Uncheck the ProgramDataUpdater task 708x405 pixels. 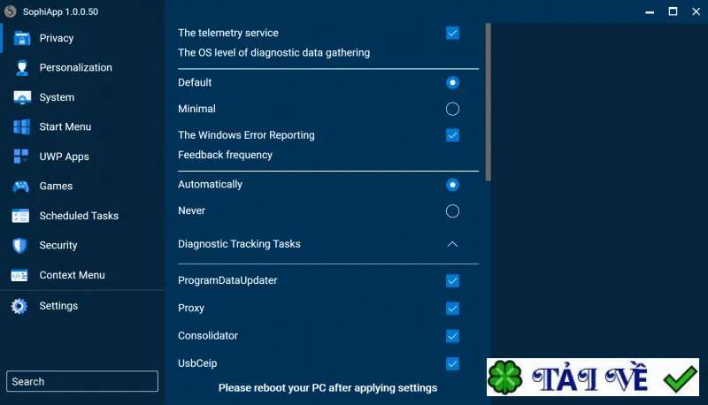tap(452, 280)
